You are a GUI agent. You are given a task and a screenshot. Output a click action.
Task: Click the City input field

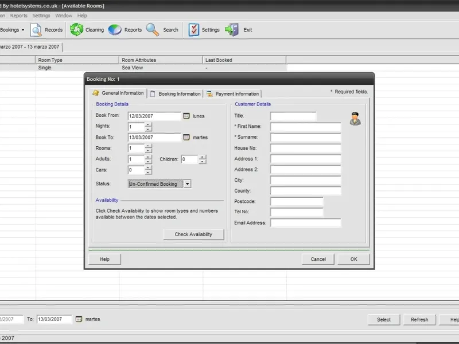(x=306, y=180)
